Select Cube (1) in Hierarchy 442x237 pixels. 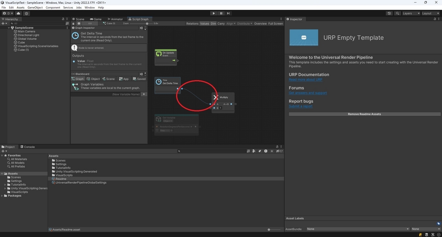coord(23,50)
